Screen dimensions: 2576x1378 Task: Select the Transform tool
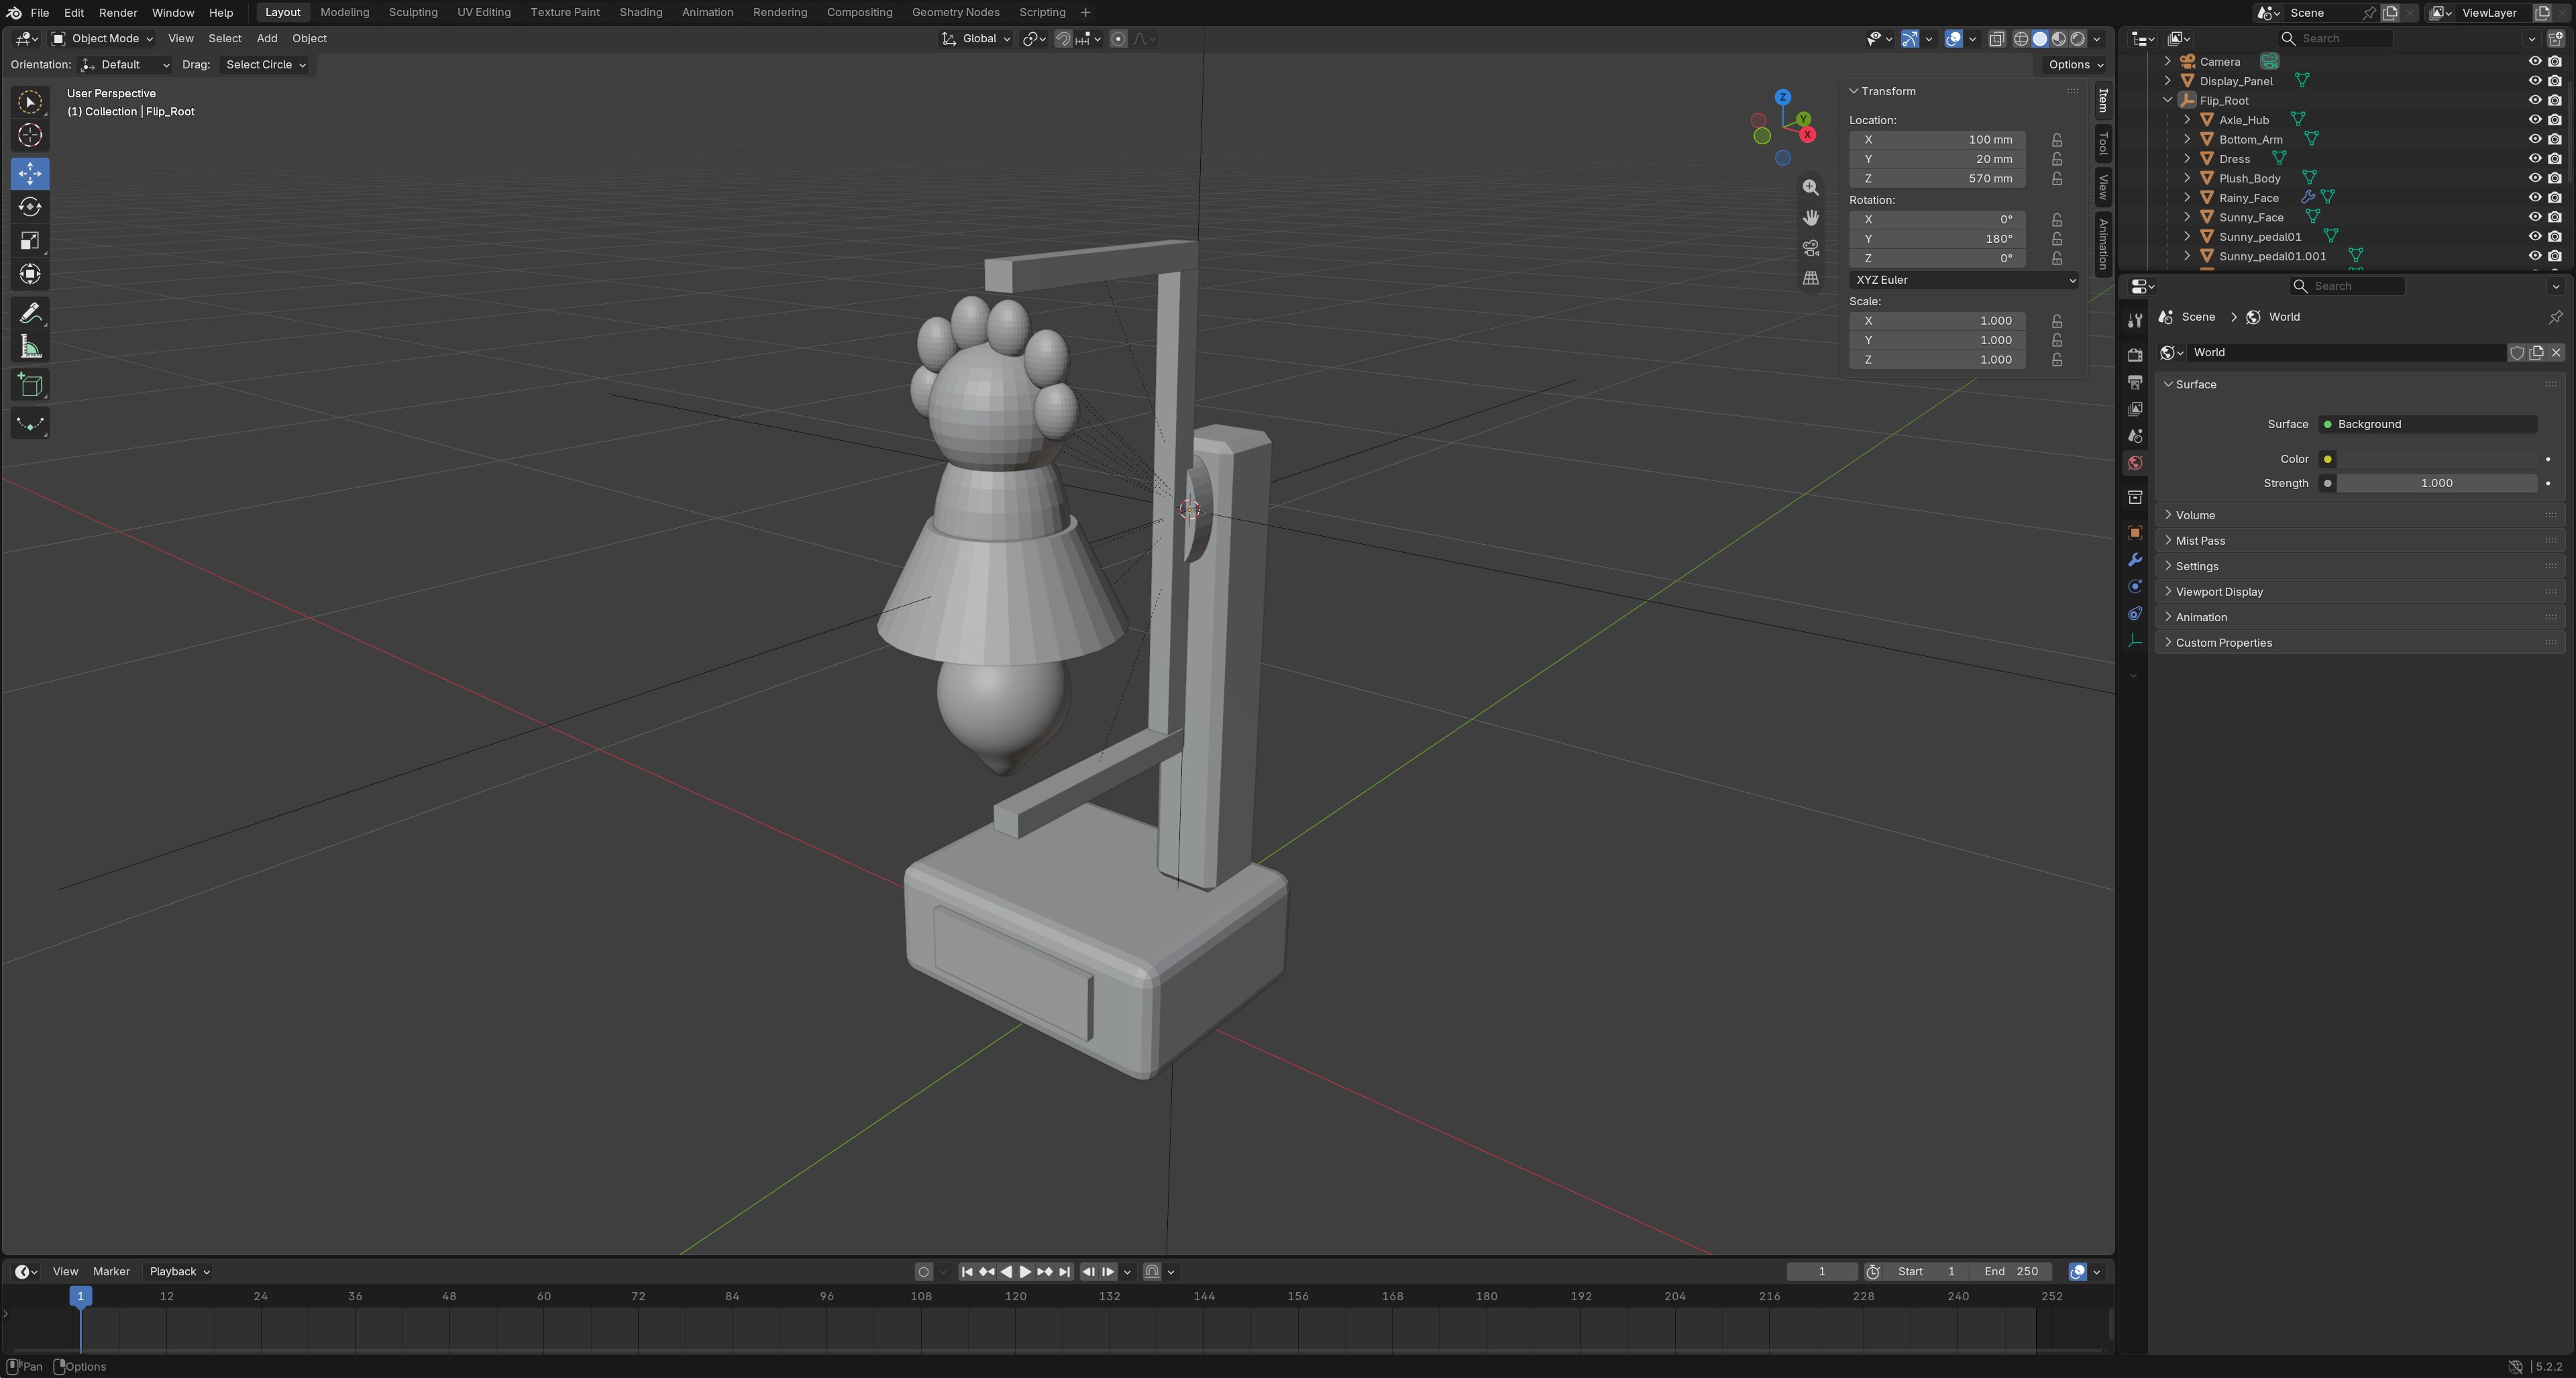click(30, 274)
